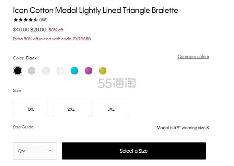Viewport: 234px width, 166px height.
Task: Click the star rating icons
Action: pyautogui.click(x=25, y=20)
